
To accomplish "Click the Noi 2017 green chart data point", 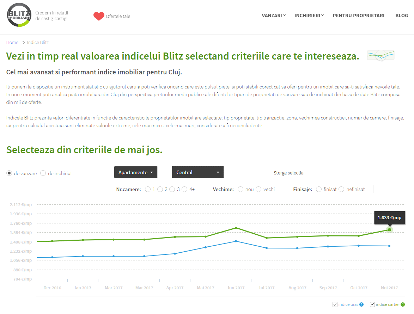I will [x=389, y=230].
